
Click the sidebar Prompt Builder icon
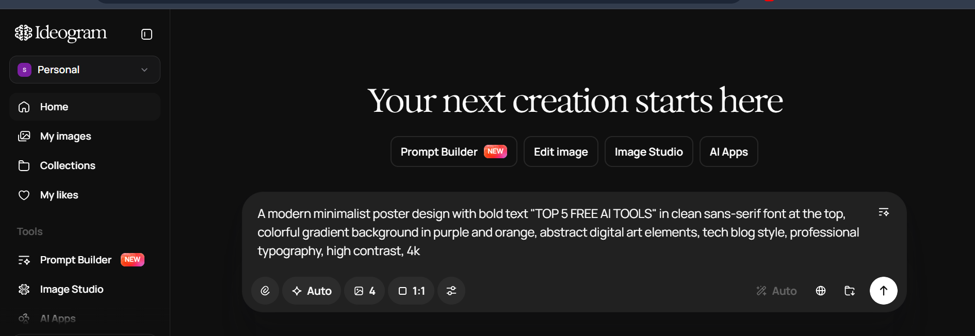(24, 260)
